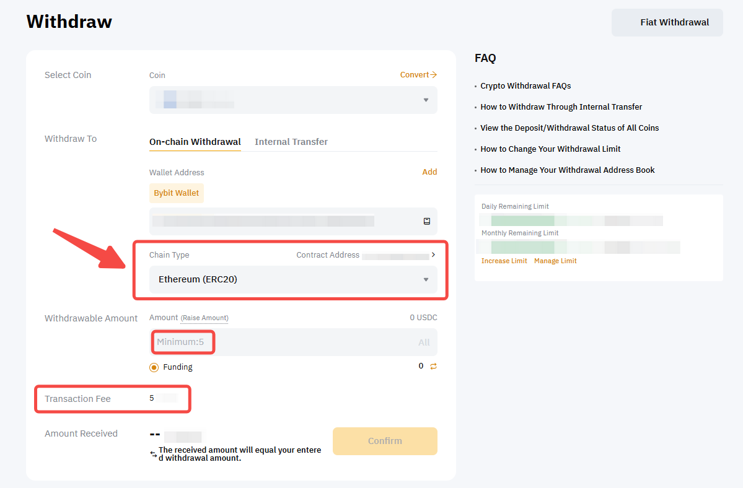This screenshot has width=743, height=488.
Task: Click the Increase Limit link
Action: point(504,261)
